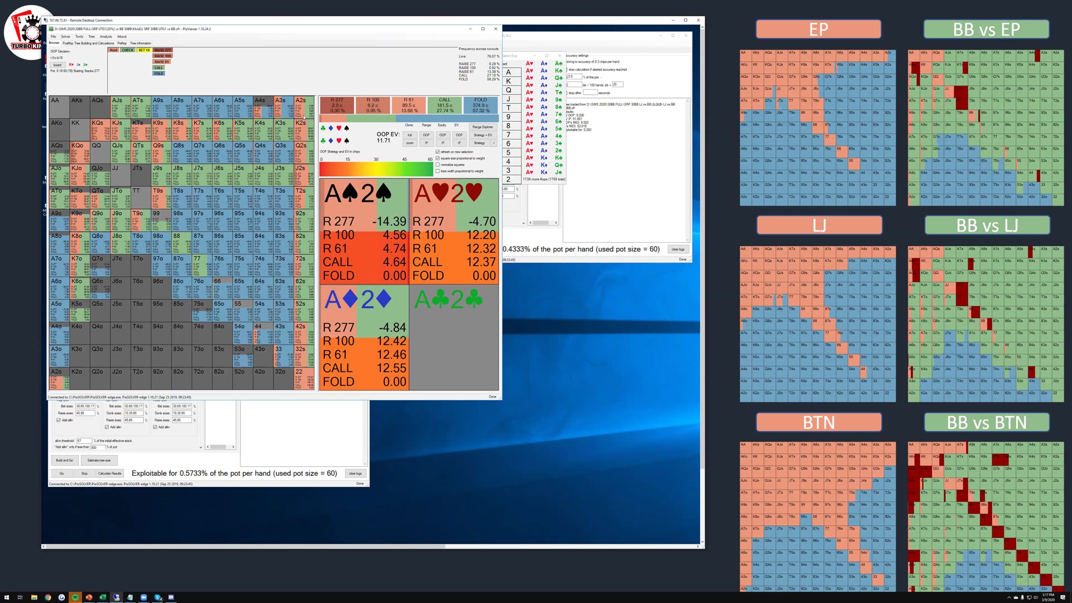Select the bottom-row club suit filter
This screenshot has width=1072, height=603.
click(323, 141)
